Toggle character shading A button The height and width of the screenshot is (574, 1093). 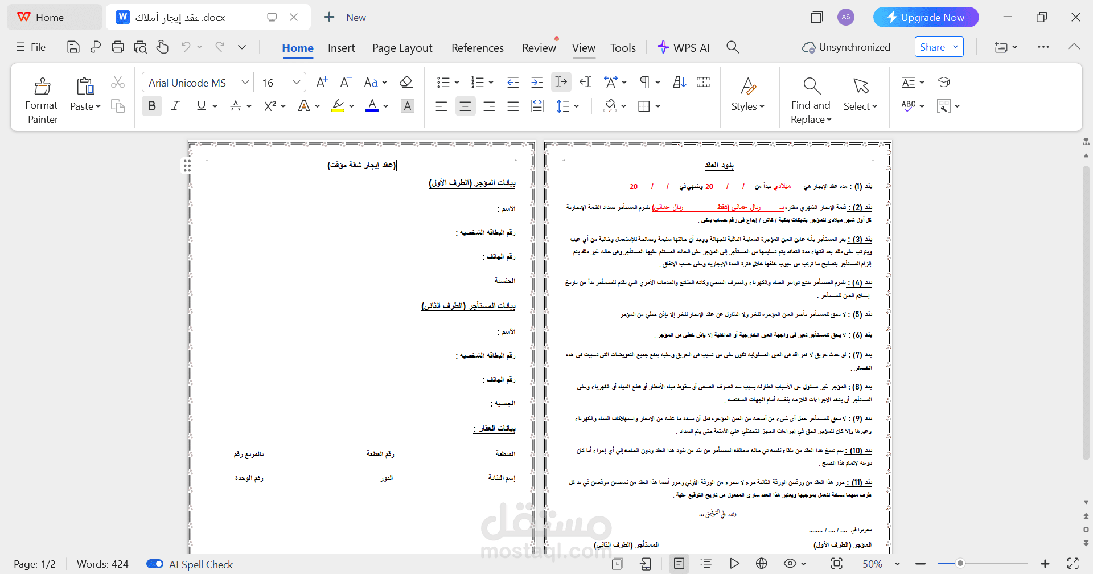407,106
